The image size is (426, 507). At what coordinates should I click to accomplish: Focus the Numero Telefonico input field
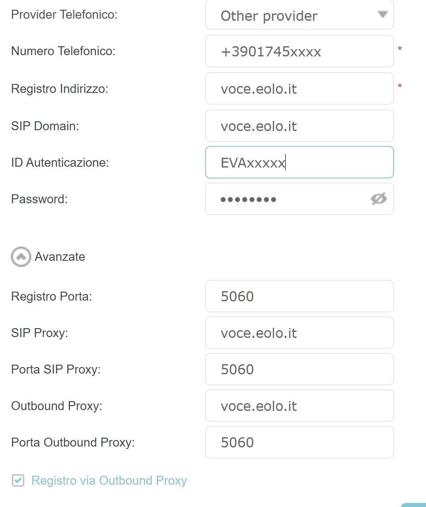coord(299,51)
